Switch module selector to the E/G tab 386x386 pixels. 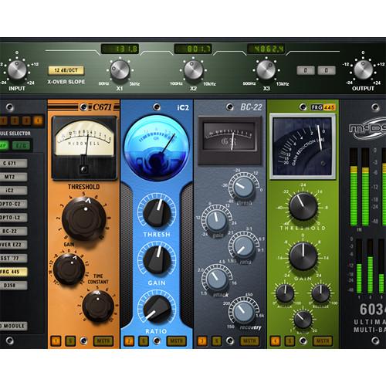(x=21, y=146)
